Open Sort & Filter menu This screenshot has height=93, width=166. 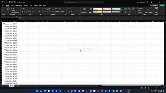(147, 10)
